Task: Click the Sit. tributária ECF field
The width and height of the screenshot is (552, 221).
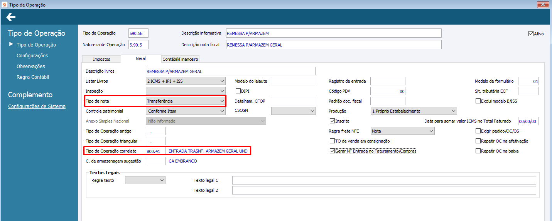Action: click(528, 91)
